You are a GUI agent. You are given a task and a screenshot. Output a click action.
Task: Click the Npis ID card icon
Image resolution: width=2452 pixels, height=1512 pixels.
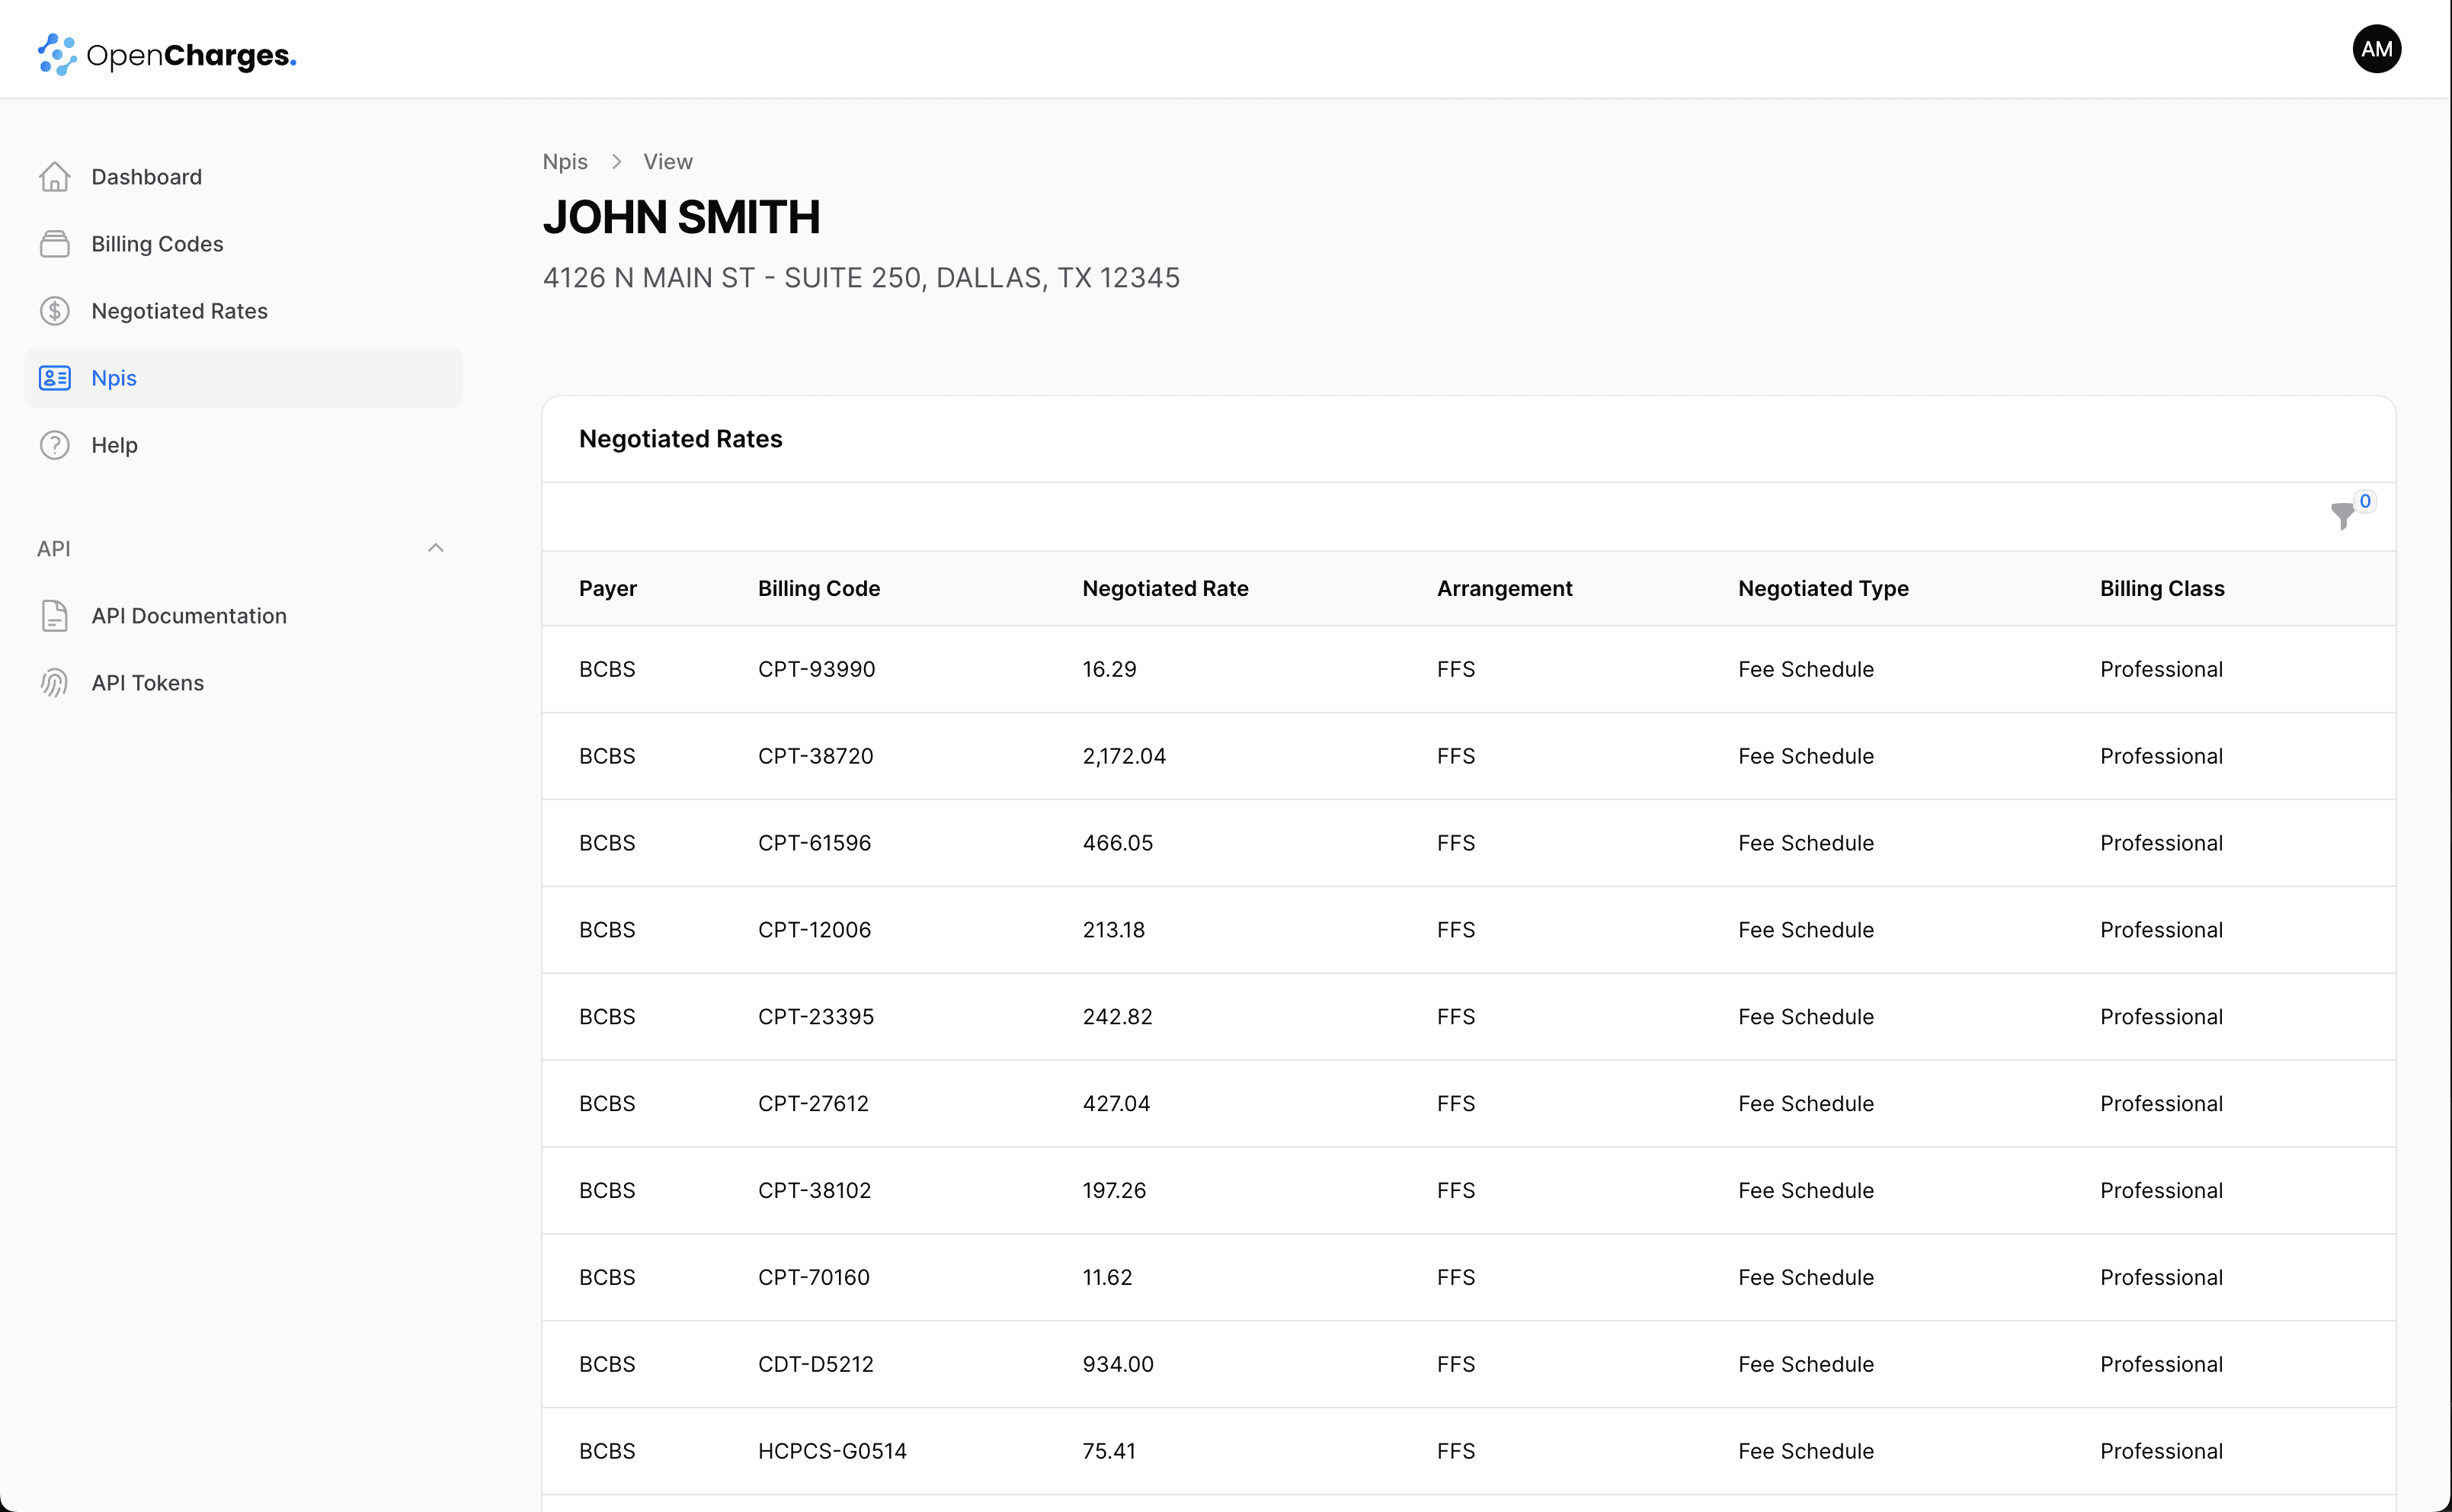[x=54, y=378]
